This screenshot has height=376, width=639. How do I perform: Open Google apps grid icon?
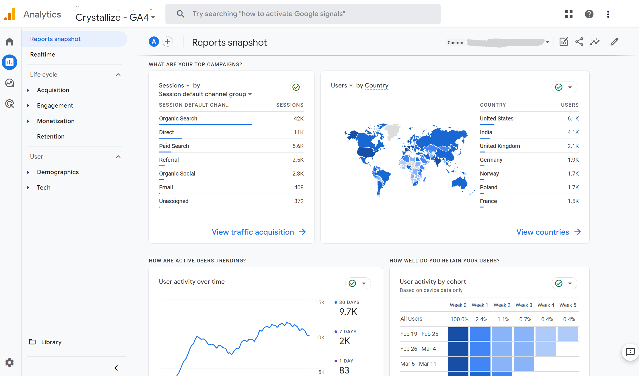tap(568, 14)
